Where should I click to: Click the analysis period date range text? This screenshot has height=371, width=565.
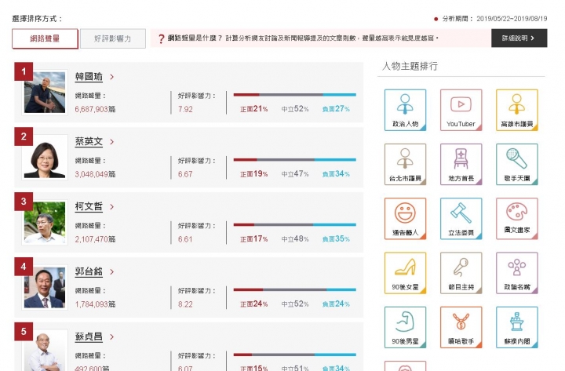512,19
